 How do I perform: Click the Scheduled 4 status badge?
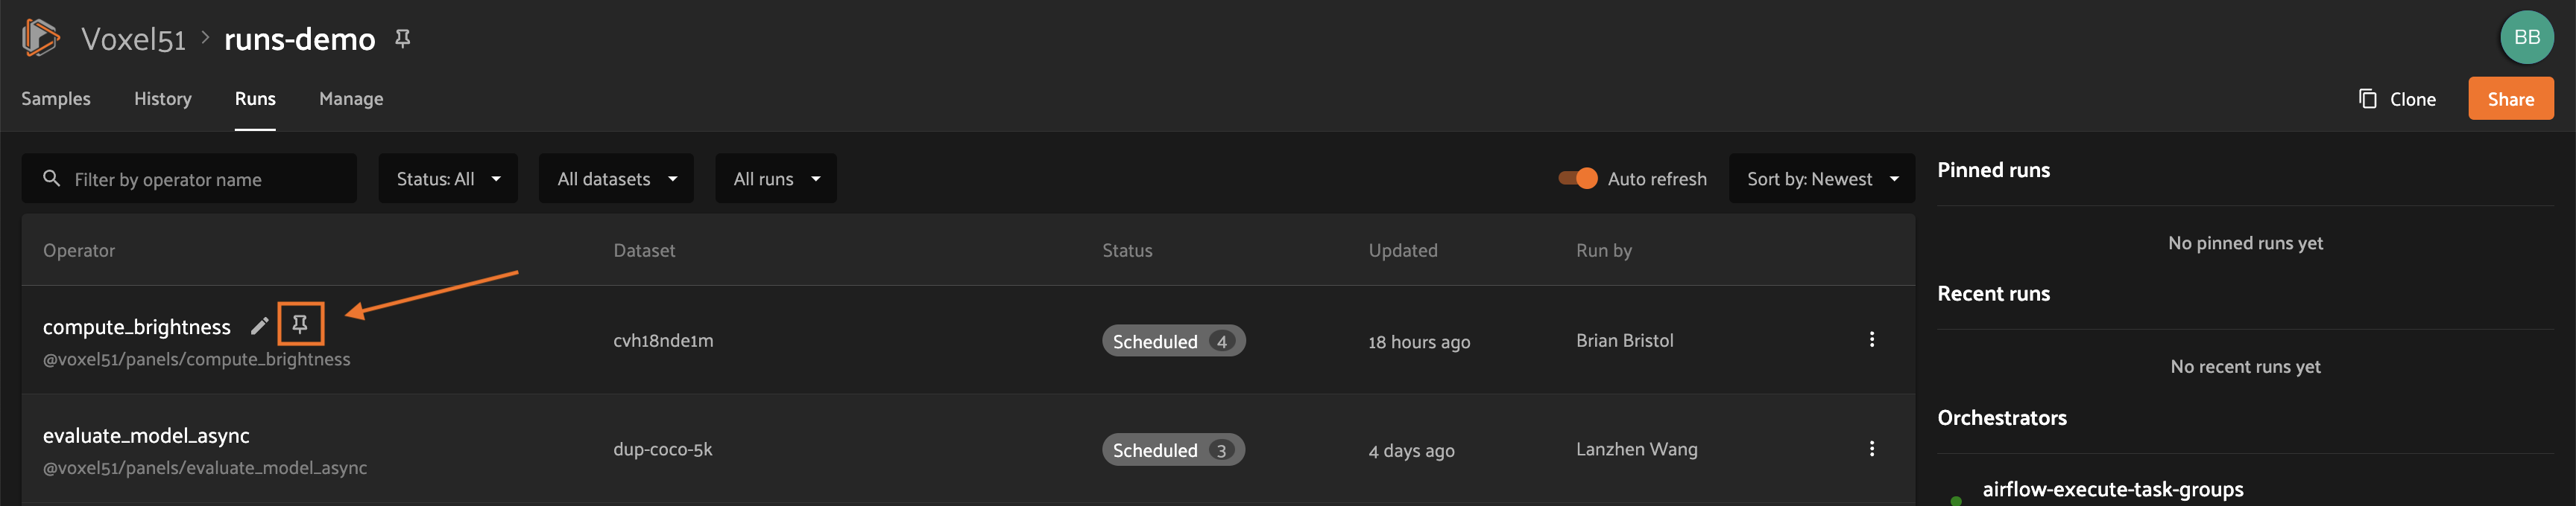[1173, 342]
